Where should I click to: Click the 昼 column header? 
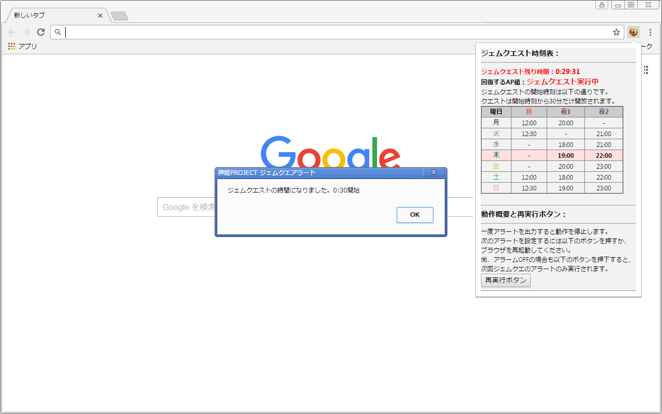[x=529, y=112]
